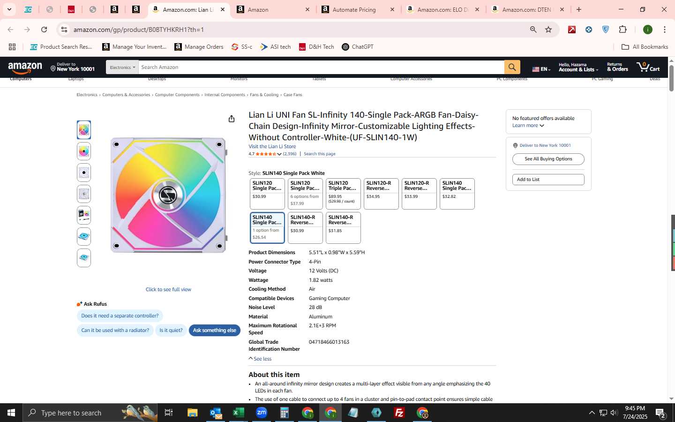The width and height of the screenshot is (675, 422).
Task: Select SLIN140 Single Pack $26.54 style
Action: (267, 228)
